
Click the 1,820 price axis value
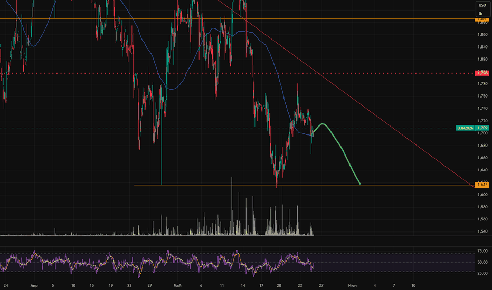(x=482, y=59)
